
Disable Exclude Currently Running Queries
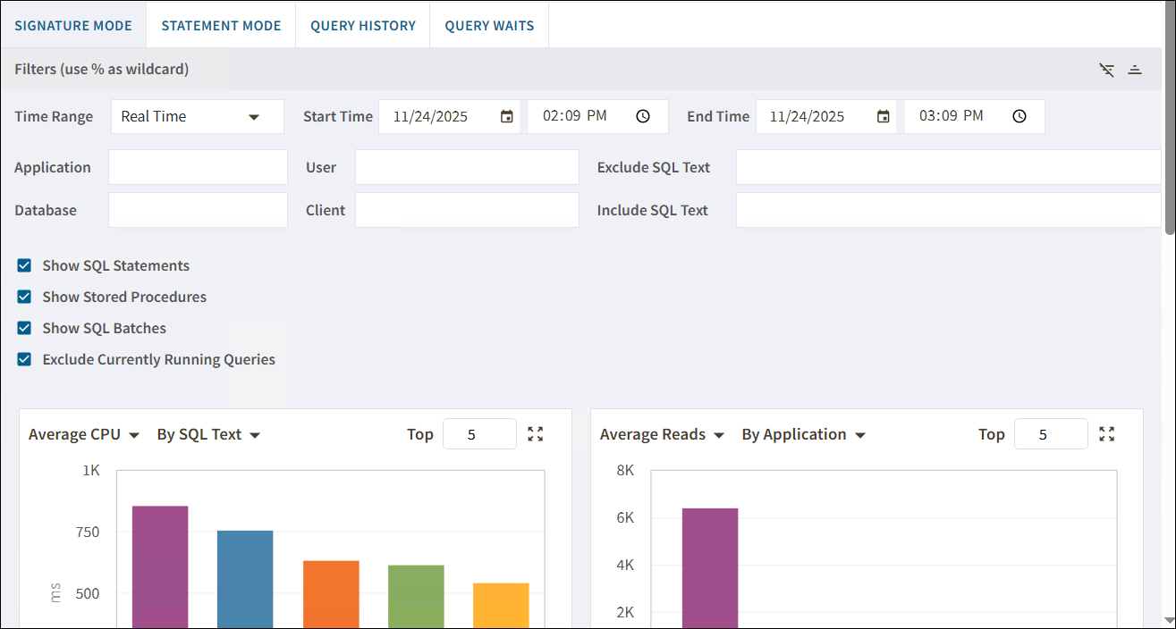(x=24, y=359)
